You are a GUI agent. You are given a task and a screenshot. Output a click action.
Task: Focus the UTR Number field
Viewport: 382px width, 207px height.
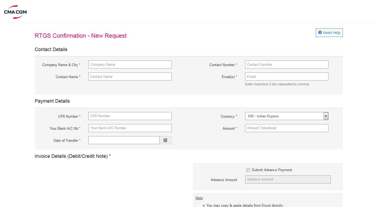tap(130, 116)
